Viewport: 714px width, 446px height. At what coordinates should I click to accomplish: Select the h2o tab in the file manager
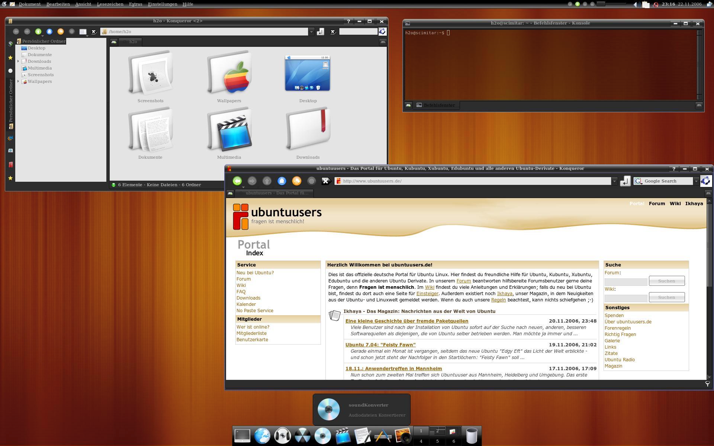pyautogui.click(x=130, y=42)
